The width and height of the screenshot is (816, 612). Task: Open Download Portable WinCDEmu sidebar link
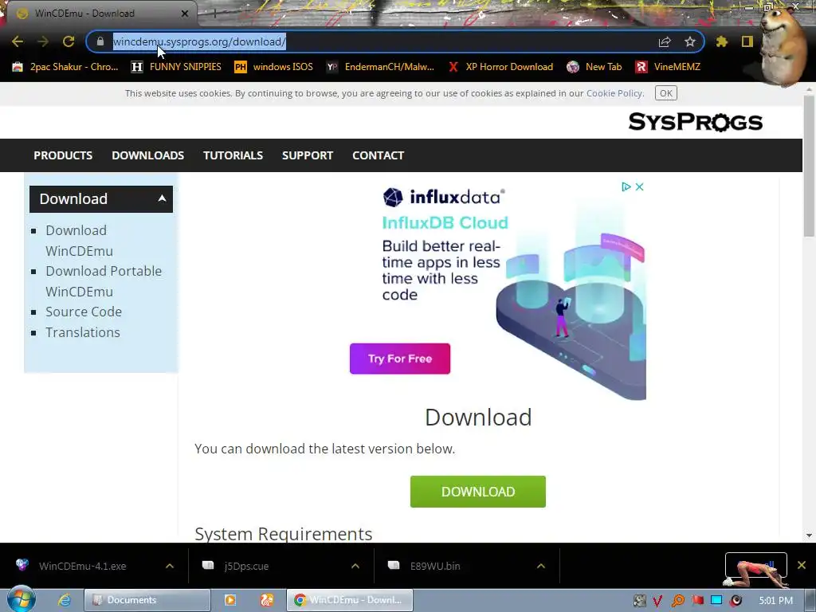point(104,281)
